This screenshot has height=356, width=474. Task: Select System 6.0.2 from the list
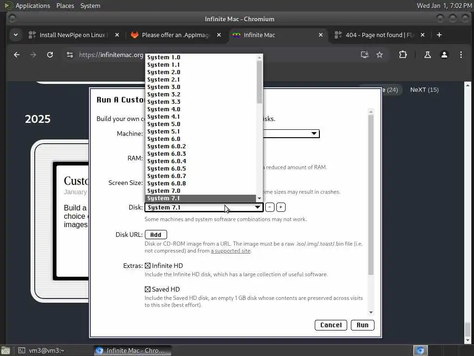pos(201,146)
